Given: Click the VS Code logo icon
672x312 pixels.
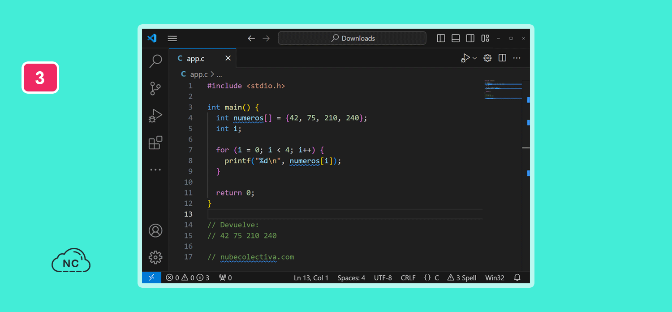Looking at the screenshot, I should [152, 38].
